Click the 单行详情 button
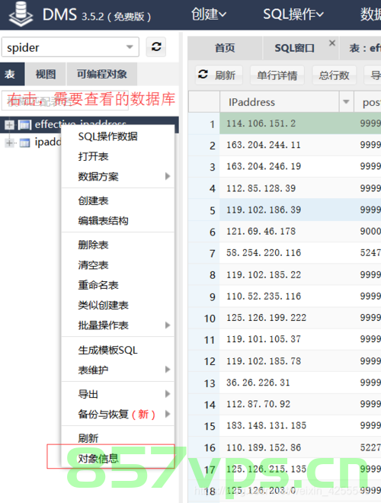 277,75
